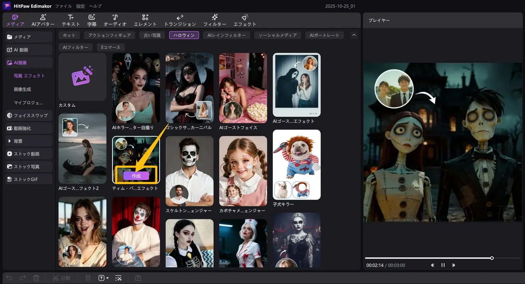Select the テキスト tool icon

coord(71,21)
